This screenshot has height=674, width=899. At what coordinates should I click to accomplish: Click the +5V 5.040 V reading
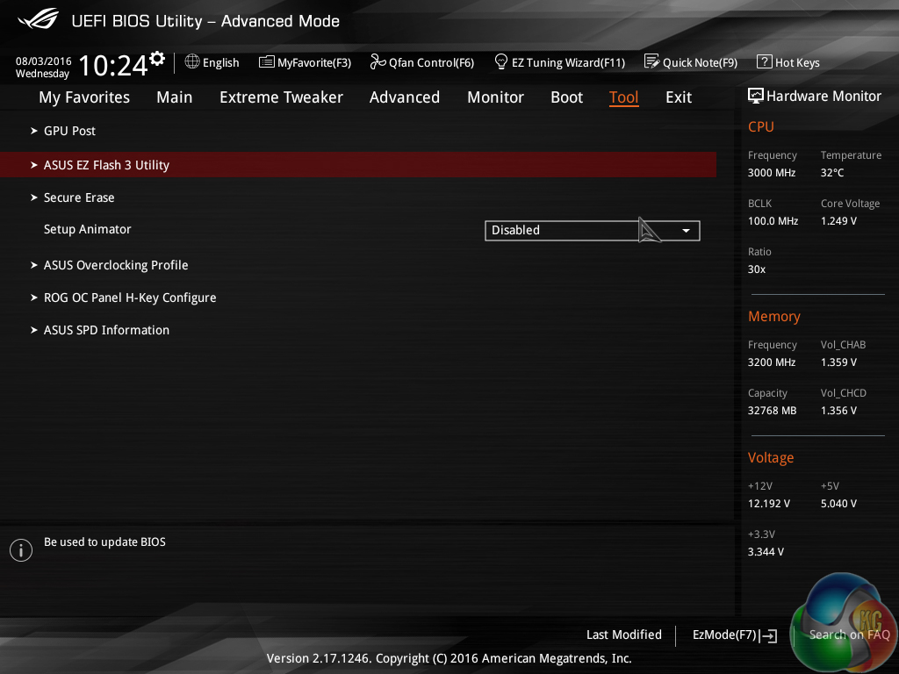838,504
